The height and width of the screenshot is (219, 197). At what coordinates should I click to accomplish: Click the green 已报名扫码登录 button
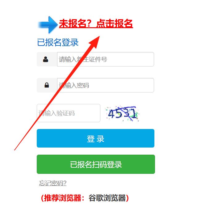pos(96,164)
